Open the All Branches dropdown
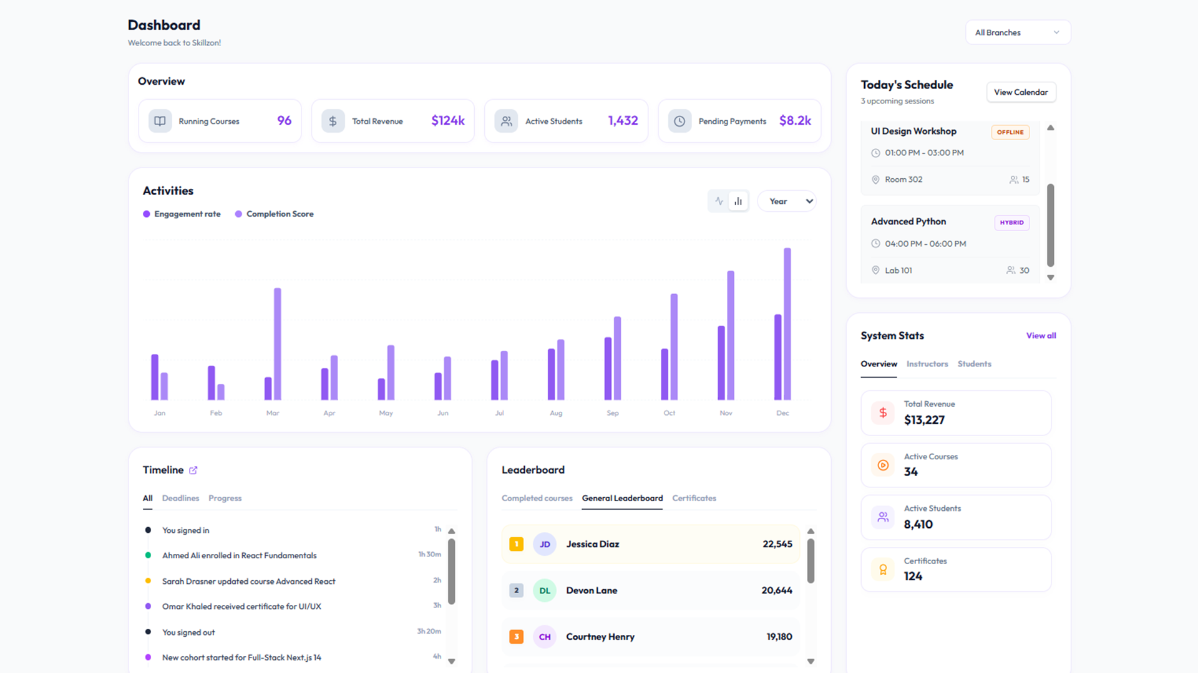Image resolution: width=1198 pixels, height=673 pixels. point(1018,32)
